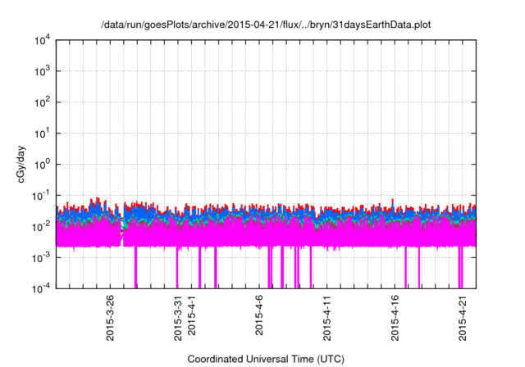This screenshot has width=525, height=367.
Task: Click the 10^1 y-axis tick label
Action: tap(43, 133)
